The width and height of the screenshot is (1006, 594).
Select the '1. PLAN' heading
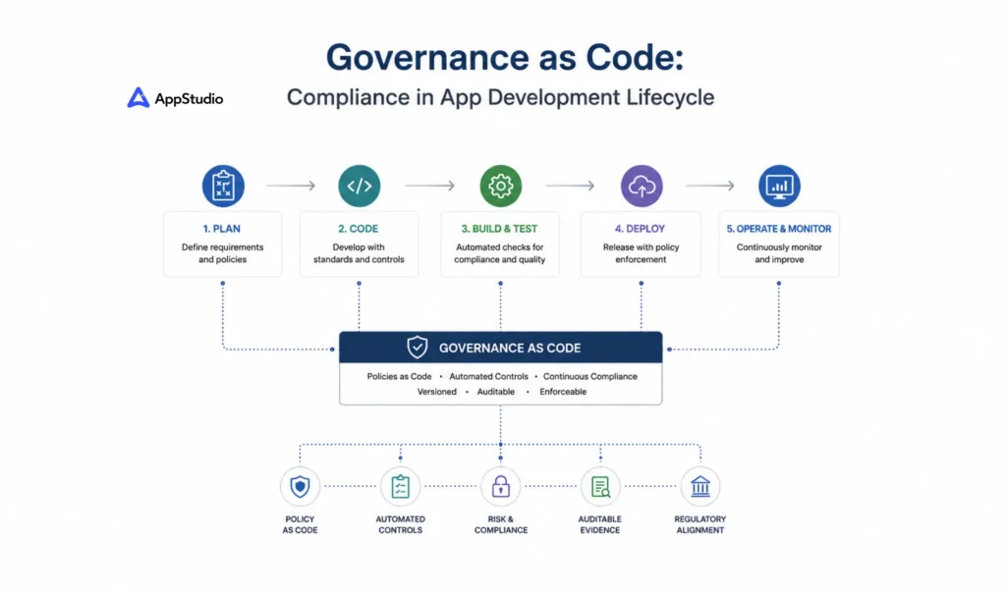point(222,229)
